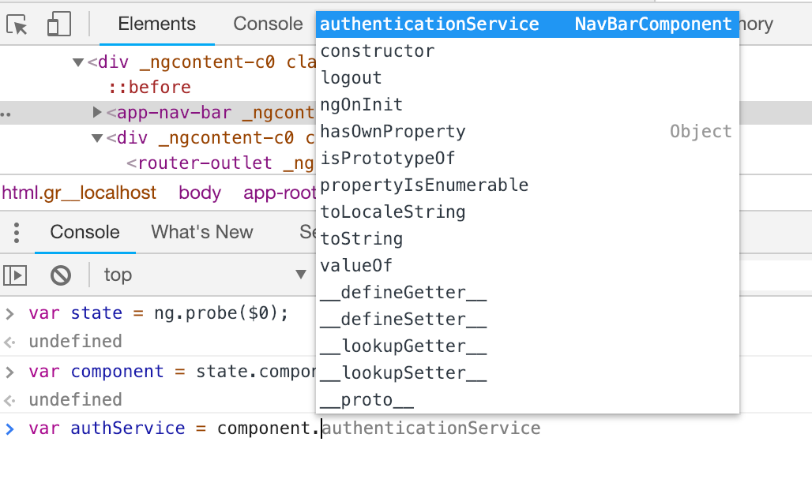Switch to the What's New drawer tab

click(202, 232)
